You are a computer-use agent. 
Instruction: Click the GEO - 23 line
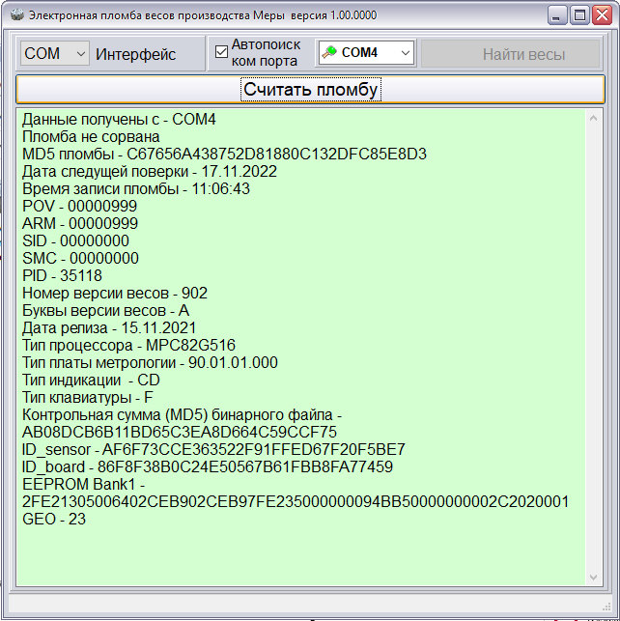(54, 520)
